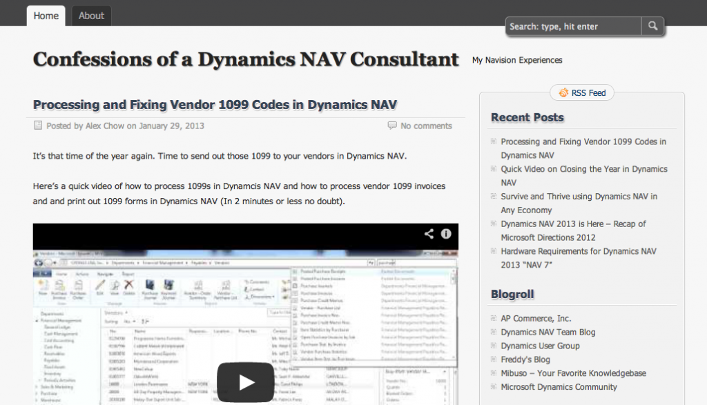707x405 pixels.
Task: Open Dynamics NAV 2013 is Here post
Action: tap(573, 230)
